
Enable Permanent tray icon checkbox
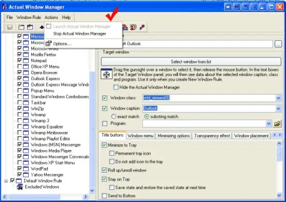112,153
